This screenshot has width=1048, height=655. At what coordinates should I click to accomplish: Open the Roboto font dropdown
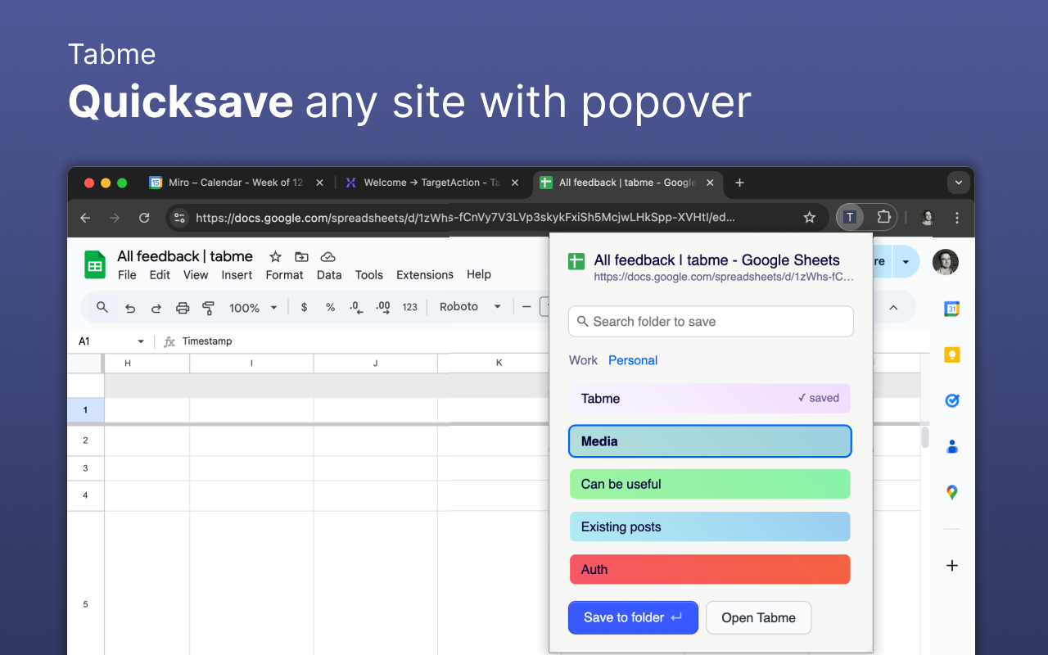470,307
